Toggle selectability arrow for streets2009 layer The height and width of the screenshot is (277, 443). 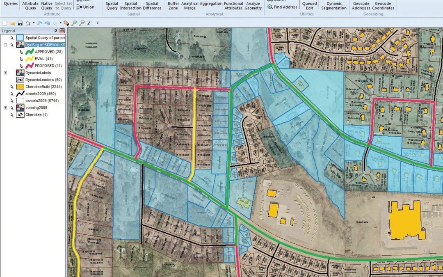point(12,94)
